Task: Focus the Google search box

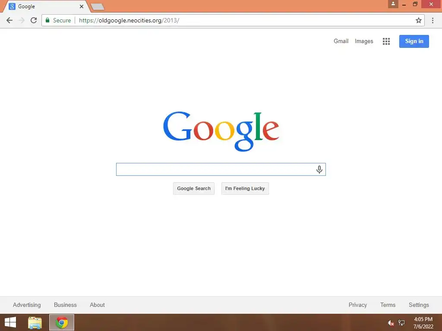Action: coord(221,169)
